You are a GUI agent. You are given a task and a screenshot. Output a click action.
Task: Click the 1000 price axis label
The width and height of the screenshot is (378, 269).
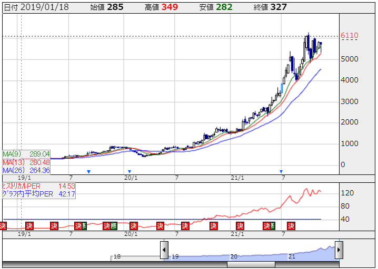350,143
